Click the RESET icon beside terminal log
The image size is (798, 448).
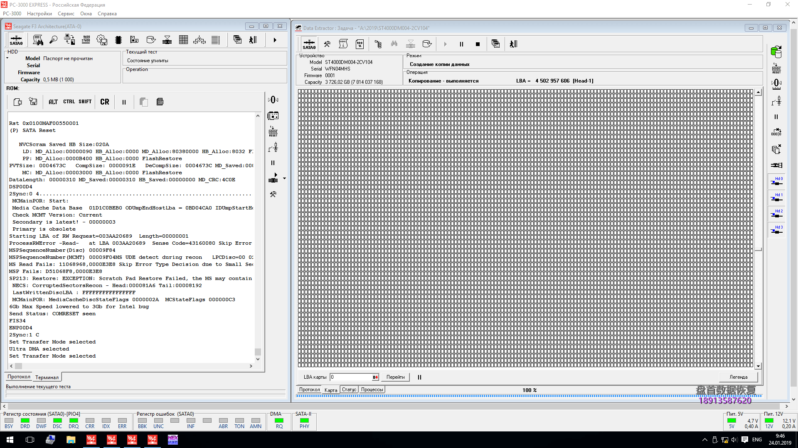click(273, 131)
